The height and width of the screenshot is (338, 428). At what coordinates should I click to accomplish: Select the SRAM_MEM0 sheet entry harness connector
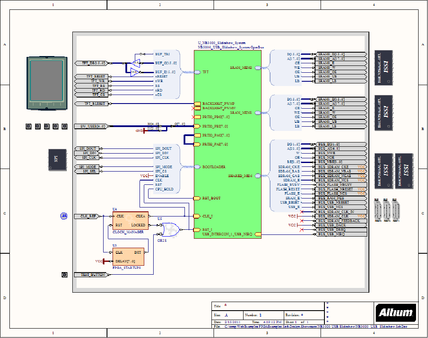(258, 68)
